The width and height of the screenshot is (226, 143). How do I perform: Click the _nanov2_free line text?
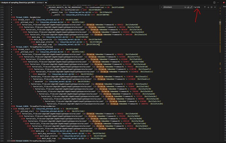coord(81,12)
